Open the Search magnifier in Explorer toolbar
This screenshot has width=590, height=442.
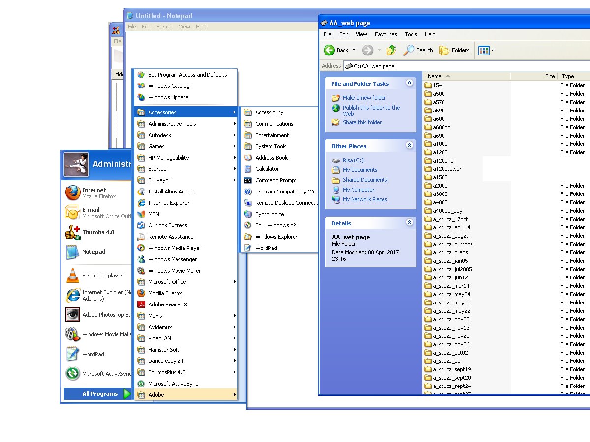coord(409,50)
